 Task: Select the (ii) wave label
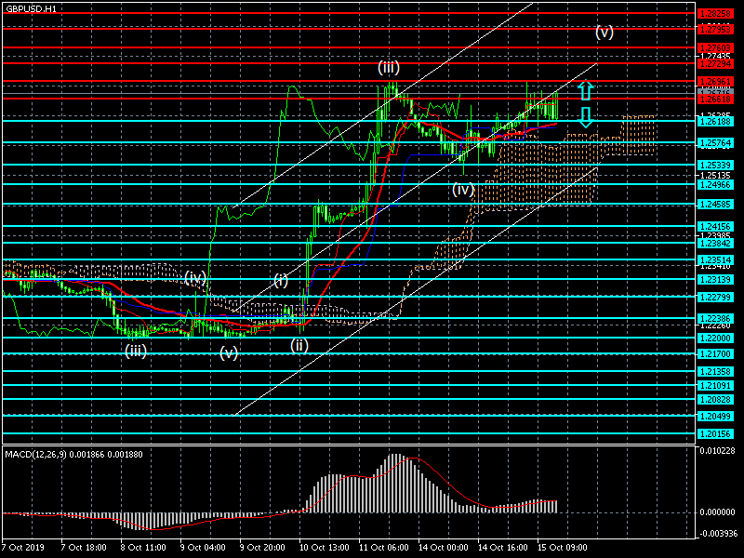pos(299,345)
